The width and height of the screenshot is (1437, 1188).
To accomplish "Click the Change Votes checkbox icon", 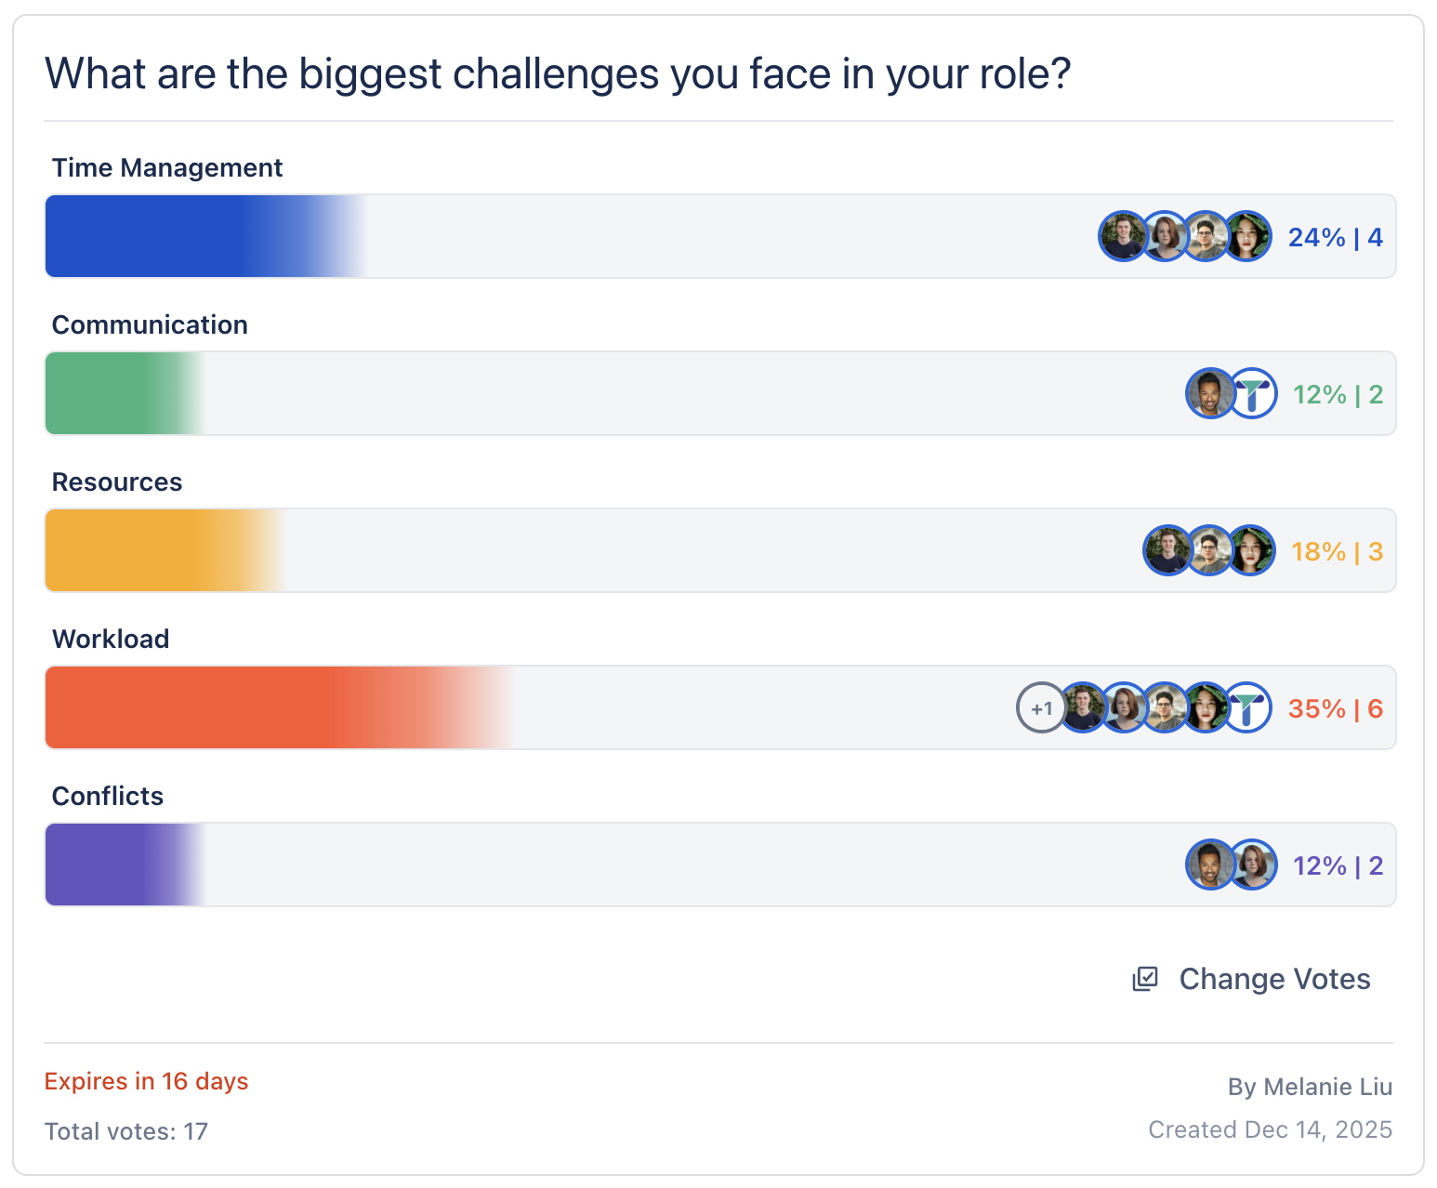I will pos(1145,979).
